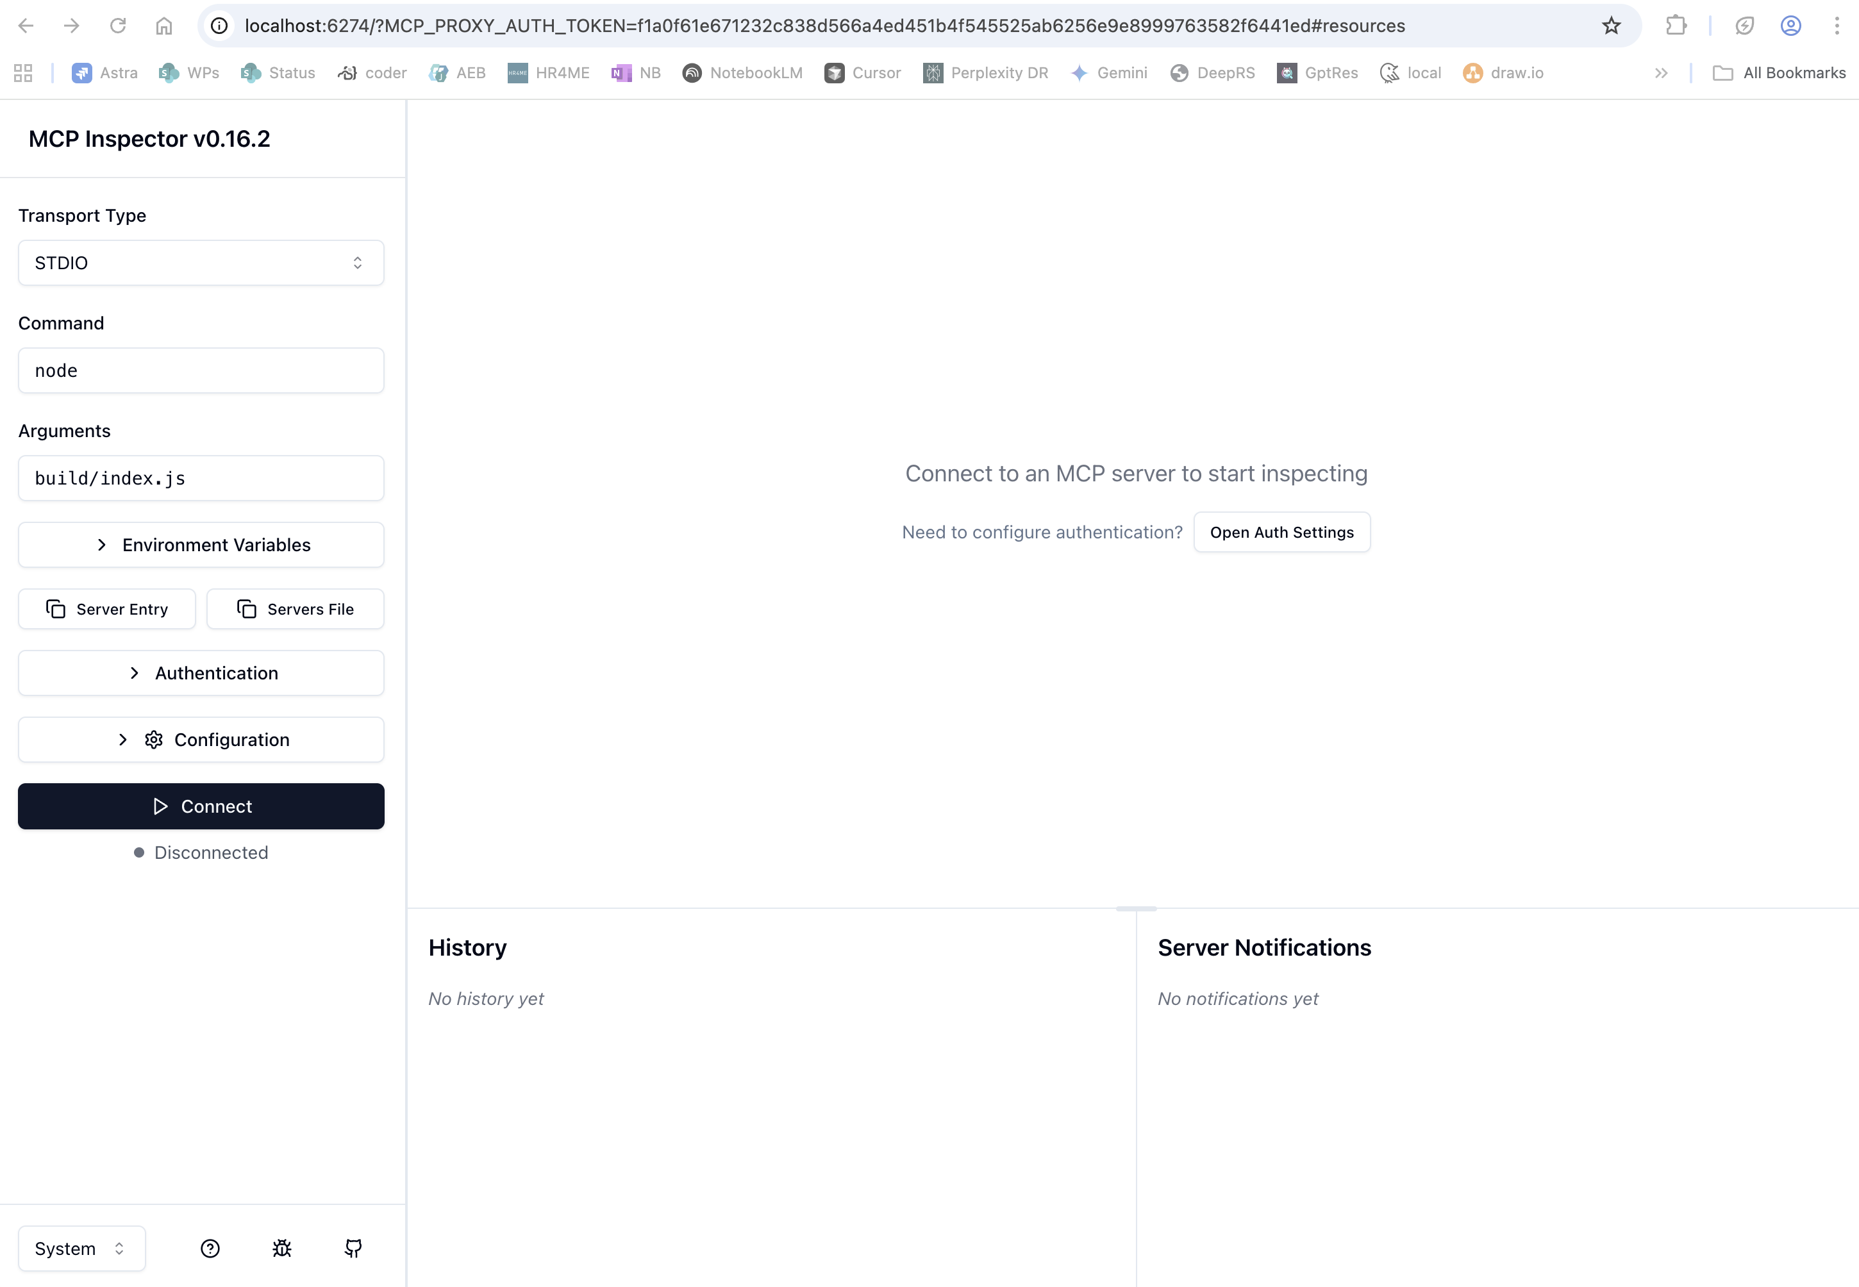
Task: Open the help question-mark icon
Action: click(x=210, y=1249)
